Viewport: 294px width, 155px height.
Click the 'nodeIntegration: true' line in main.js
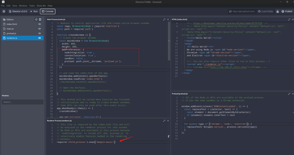point(79,52)
